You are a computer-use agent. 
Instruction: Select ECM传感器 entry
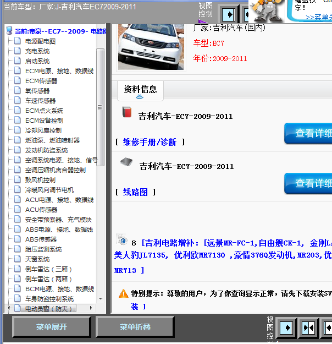(41, 81)
